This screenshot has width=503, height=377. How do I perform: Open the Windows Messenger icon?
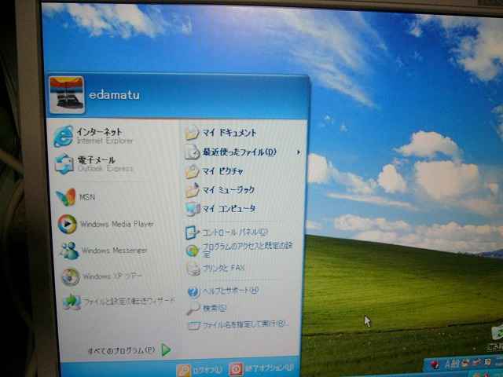[69, 251]
